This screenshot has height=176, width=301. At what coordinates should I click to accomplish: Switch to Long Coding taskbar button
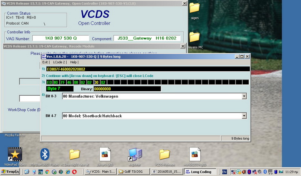click(200, 171)
